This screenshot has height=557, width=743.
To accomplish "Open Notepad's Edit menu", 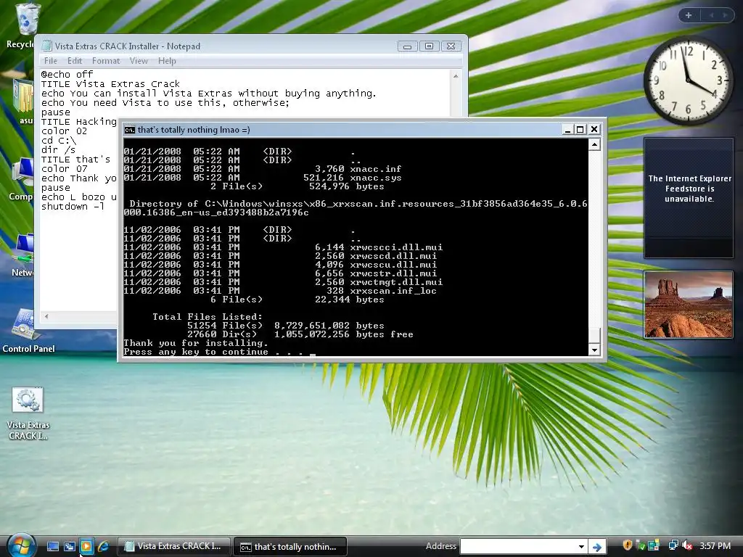I will [75, 61].
